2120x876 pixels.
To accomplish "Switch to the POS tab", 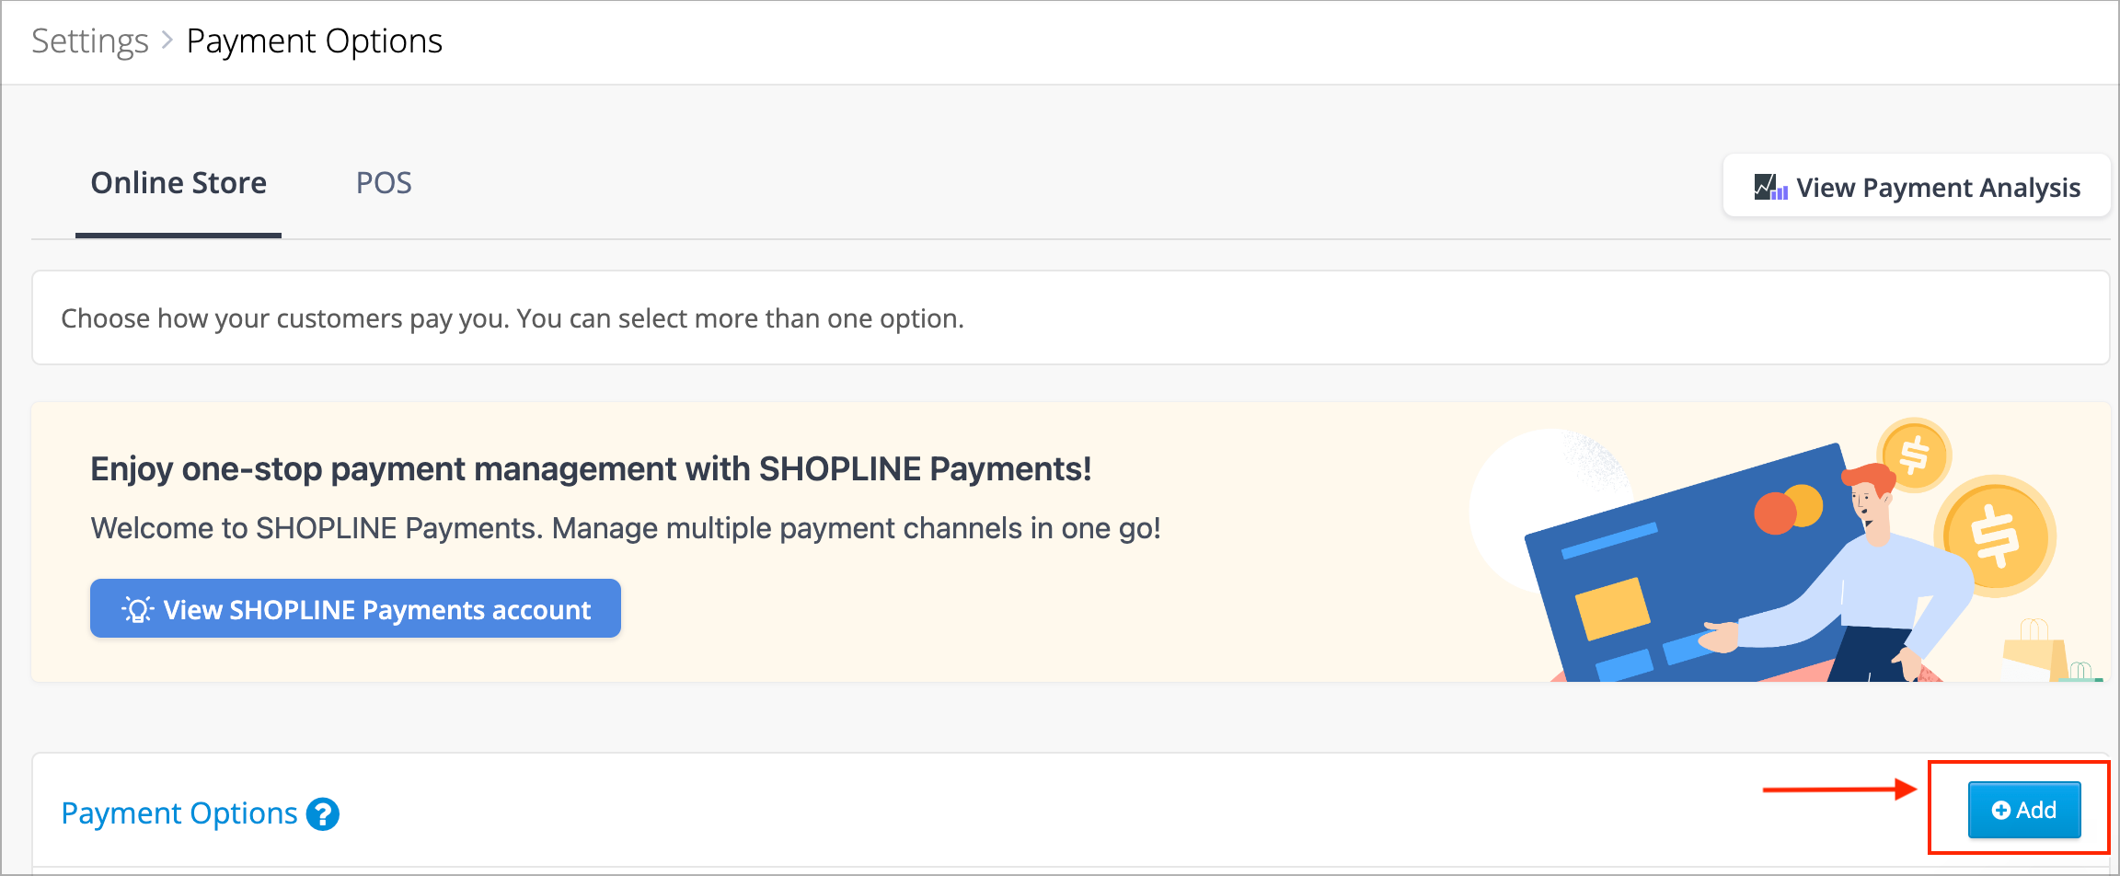I will (x=384, y=183).
